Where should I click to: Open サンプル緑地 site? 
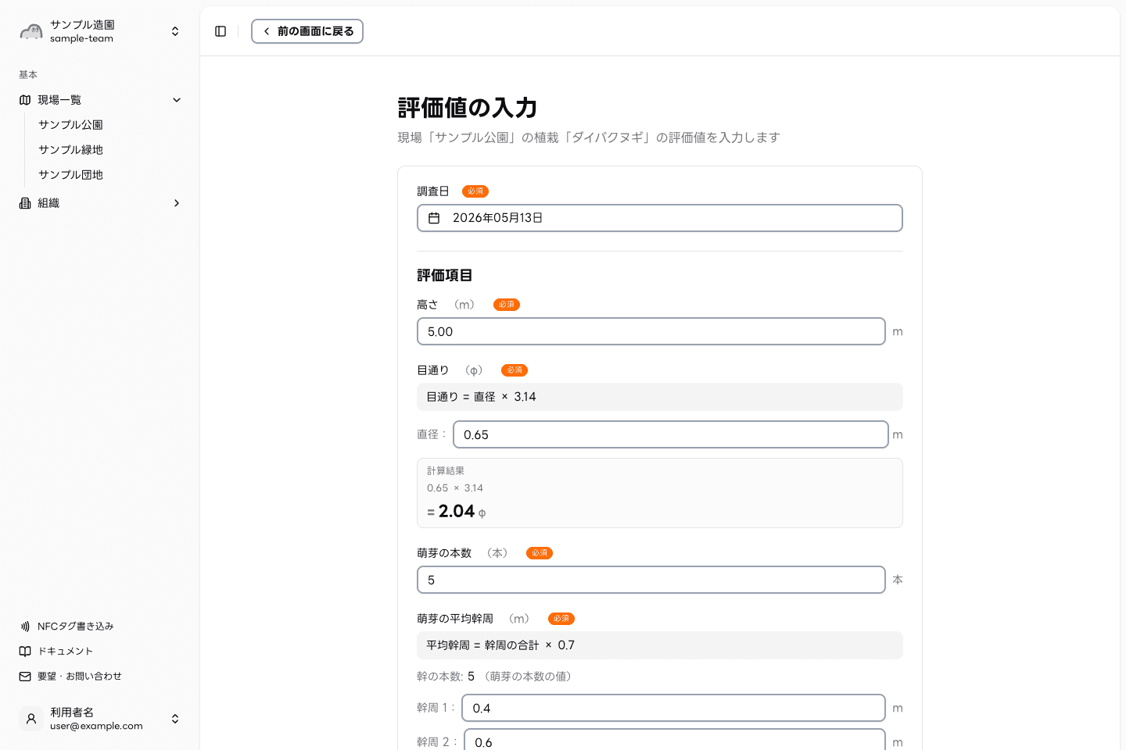click(x=70, y=150)
